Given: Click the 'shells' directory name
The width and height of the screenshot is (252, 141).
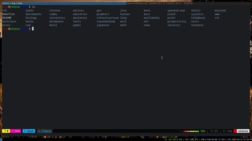Looking at the screenshot, I should pos(196,11).
